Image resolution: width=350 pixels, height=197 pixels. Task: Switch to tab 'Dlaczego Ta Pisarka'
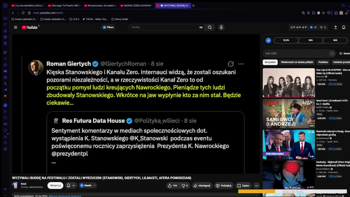[x=64, y=5]
